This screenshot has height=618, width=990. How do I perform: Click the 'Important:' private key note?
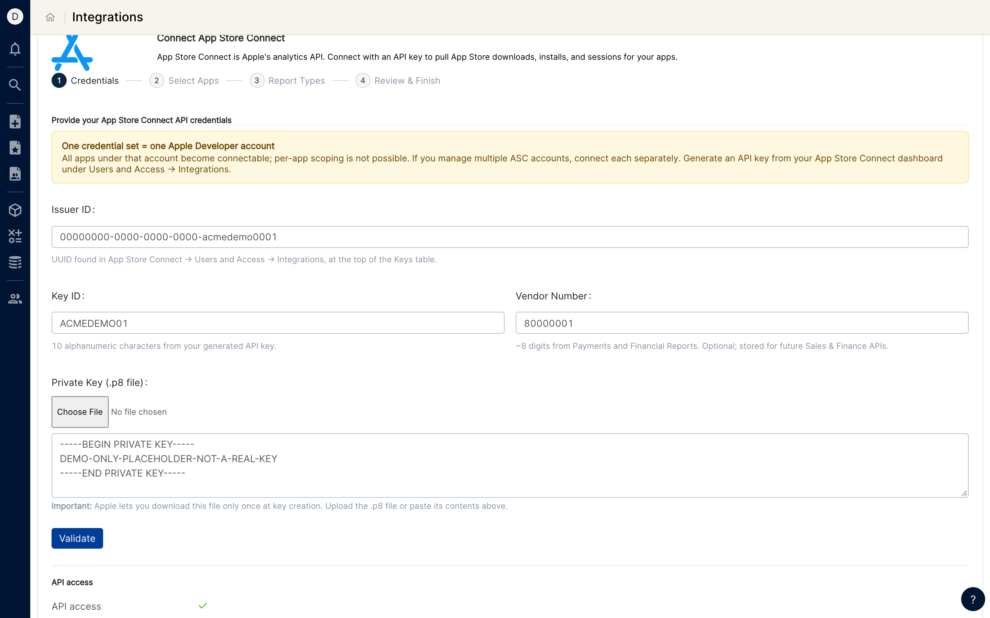(x=279, y=506)
